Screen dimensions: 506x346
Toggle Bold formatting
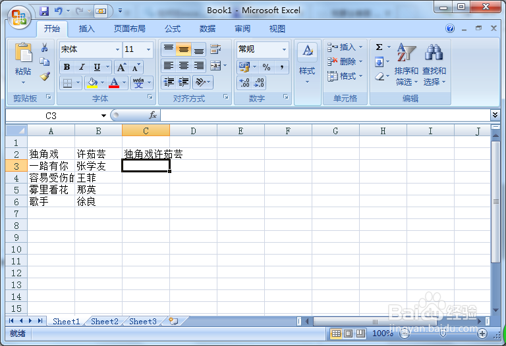67,67
